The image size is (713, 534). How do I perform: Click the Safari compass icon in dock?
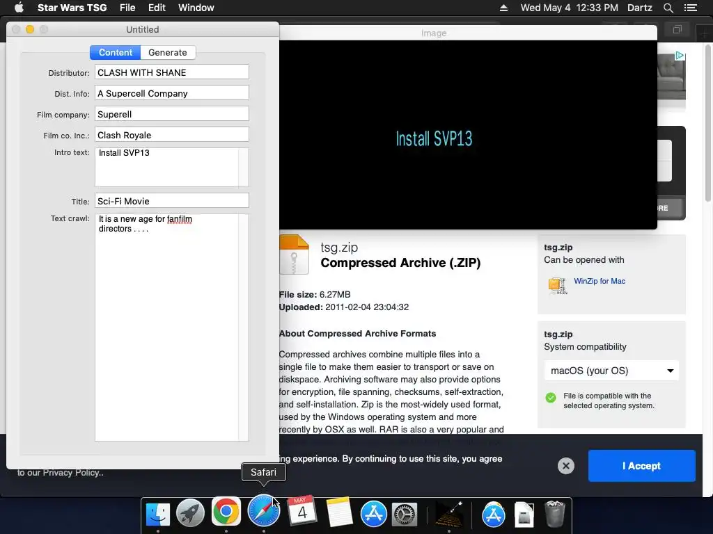click(x=263, y=512)
